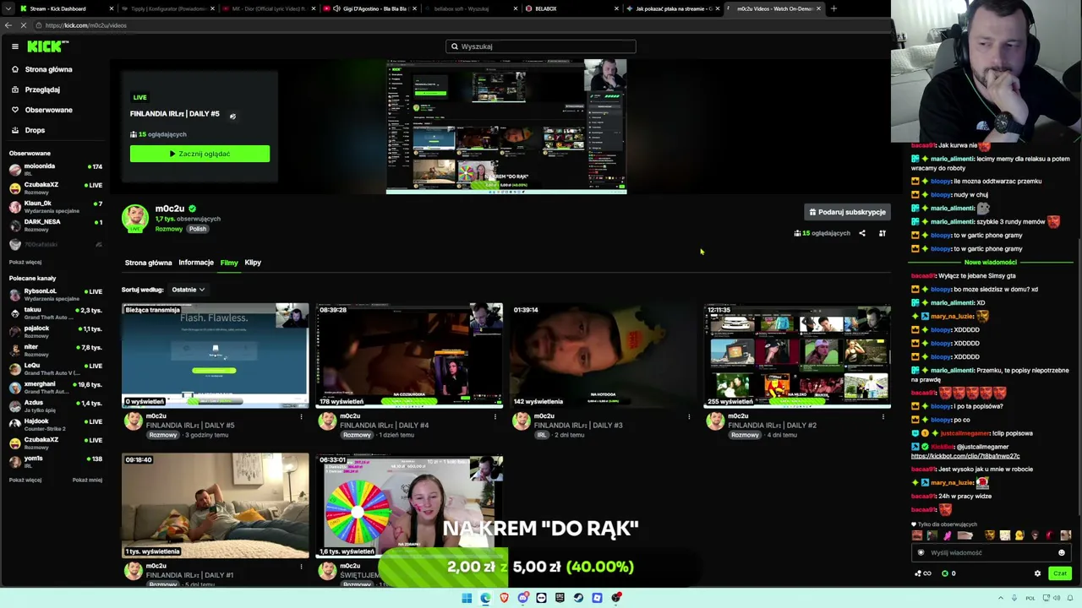Click the green Czat send button

pyautogui.click(x=1059, y=573)
